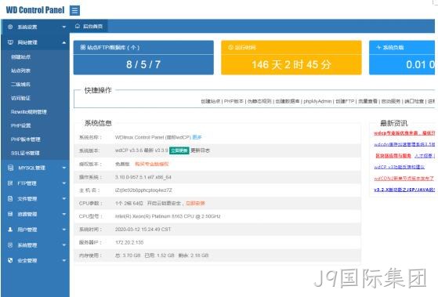Viewport: 438px width, 297px height.
Task: Open the 更新日志 link
Action: pos(200,150)
